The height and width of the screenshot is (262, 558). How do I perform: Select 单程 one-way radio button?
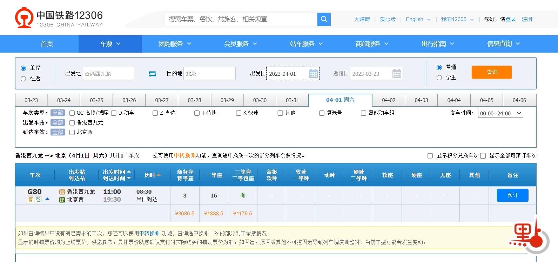coord(23,68)
